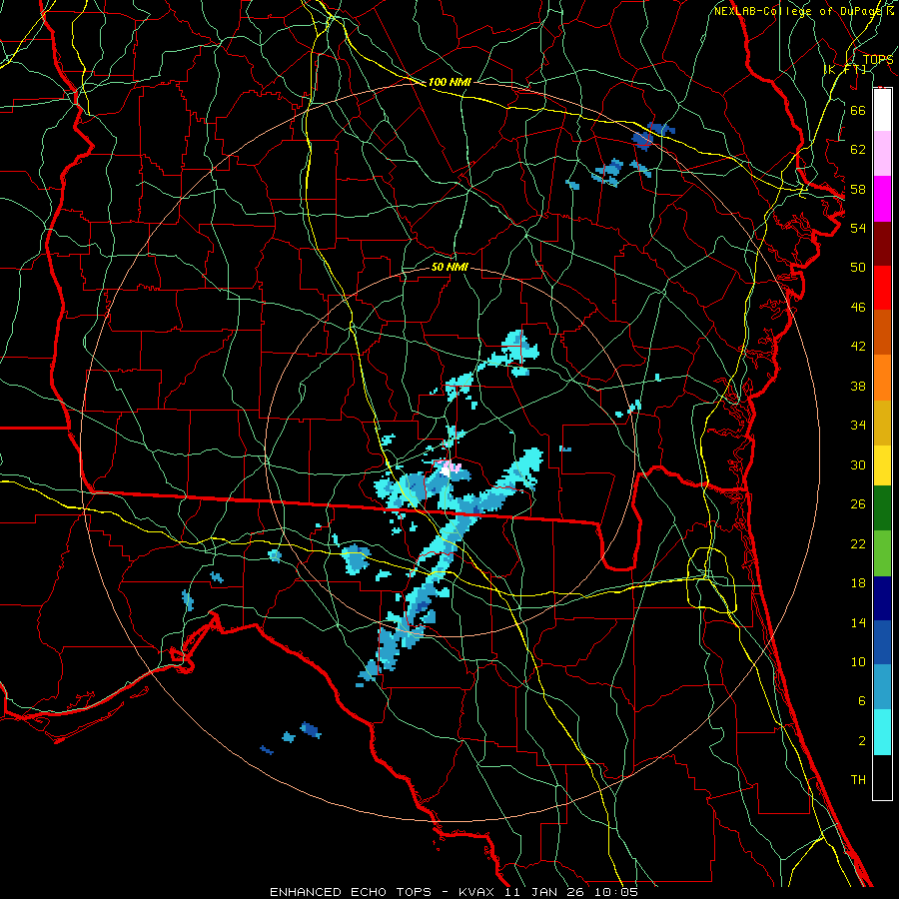Click the pink high-top echo cell near radar center

(x=451, y=468)
